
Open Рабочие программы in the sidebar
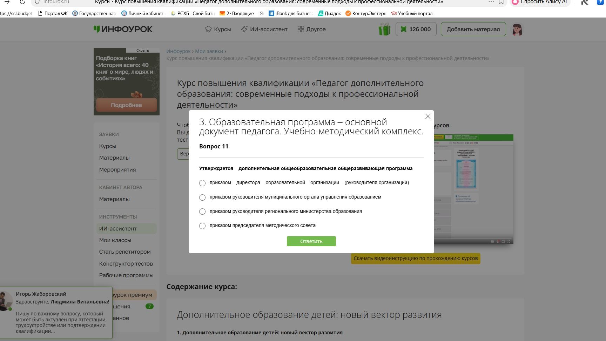pos(126,275)
